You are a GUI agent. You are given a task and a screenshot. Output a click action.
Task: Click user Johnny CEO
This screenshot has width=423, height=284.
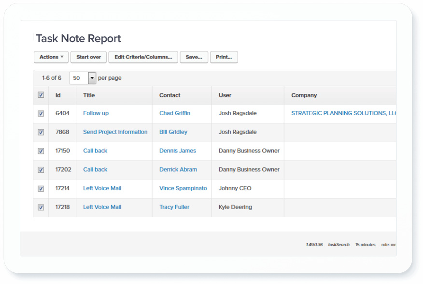pyautogui.click(x=235, y=188)
